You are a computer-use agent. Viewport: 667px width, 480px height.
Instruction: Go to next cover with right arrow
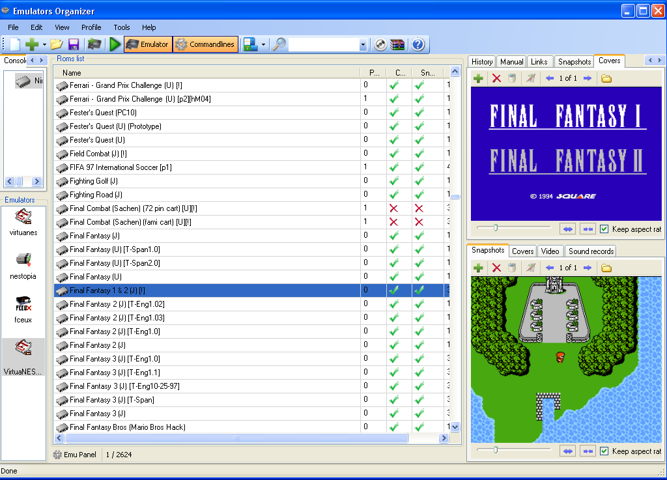pyautogui.click(x=588, y=78)
